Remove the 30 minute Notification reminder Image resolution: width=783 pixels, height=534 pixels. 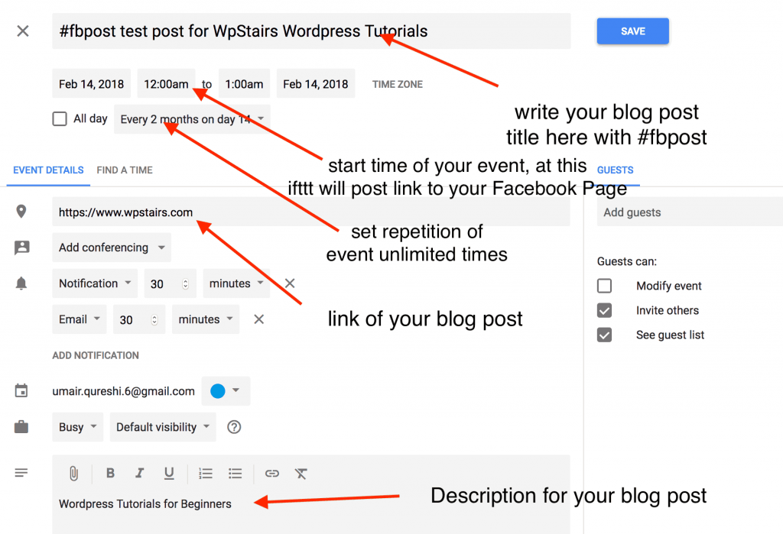pyautogui.click(x=290, y=283)
